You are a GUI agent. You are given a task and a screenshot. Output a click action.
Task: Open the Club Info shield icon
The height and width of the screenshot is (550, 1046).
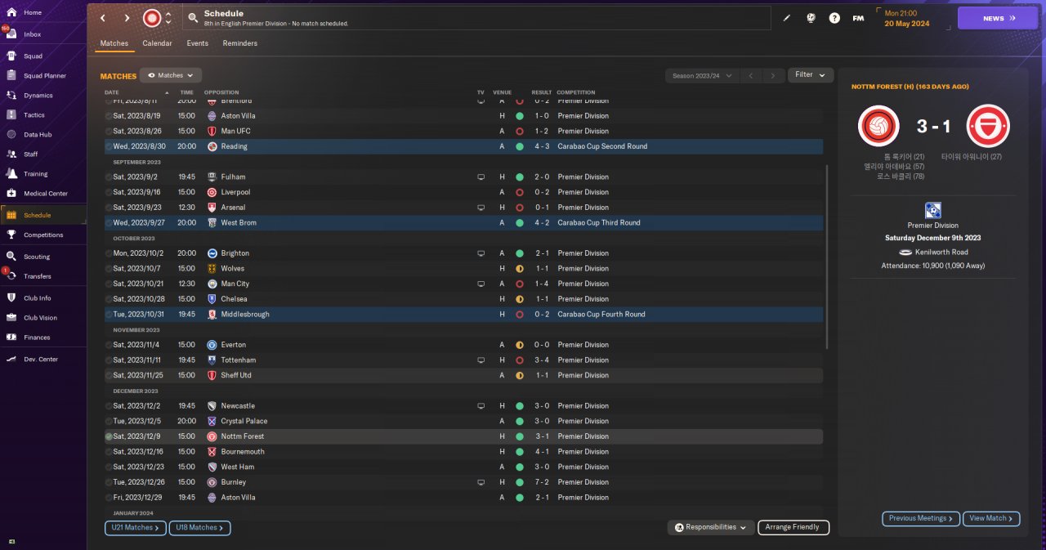(x=11, y=298)
